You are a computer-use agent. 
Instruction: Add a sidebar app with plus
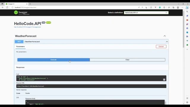(x=187, y=49)
